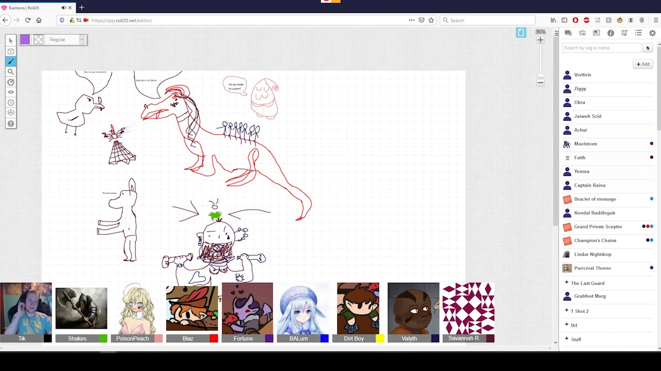Click the Firefox reload page button
Image resolution: width=661 pixels, height=371 pixels.
coord(28,20)
